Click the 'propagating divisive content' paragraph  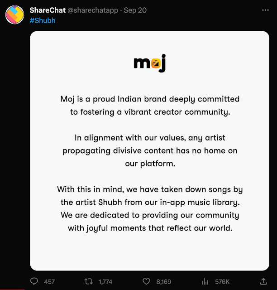click(x=150, y=151)
